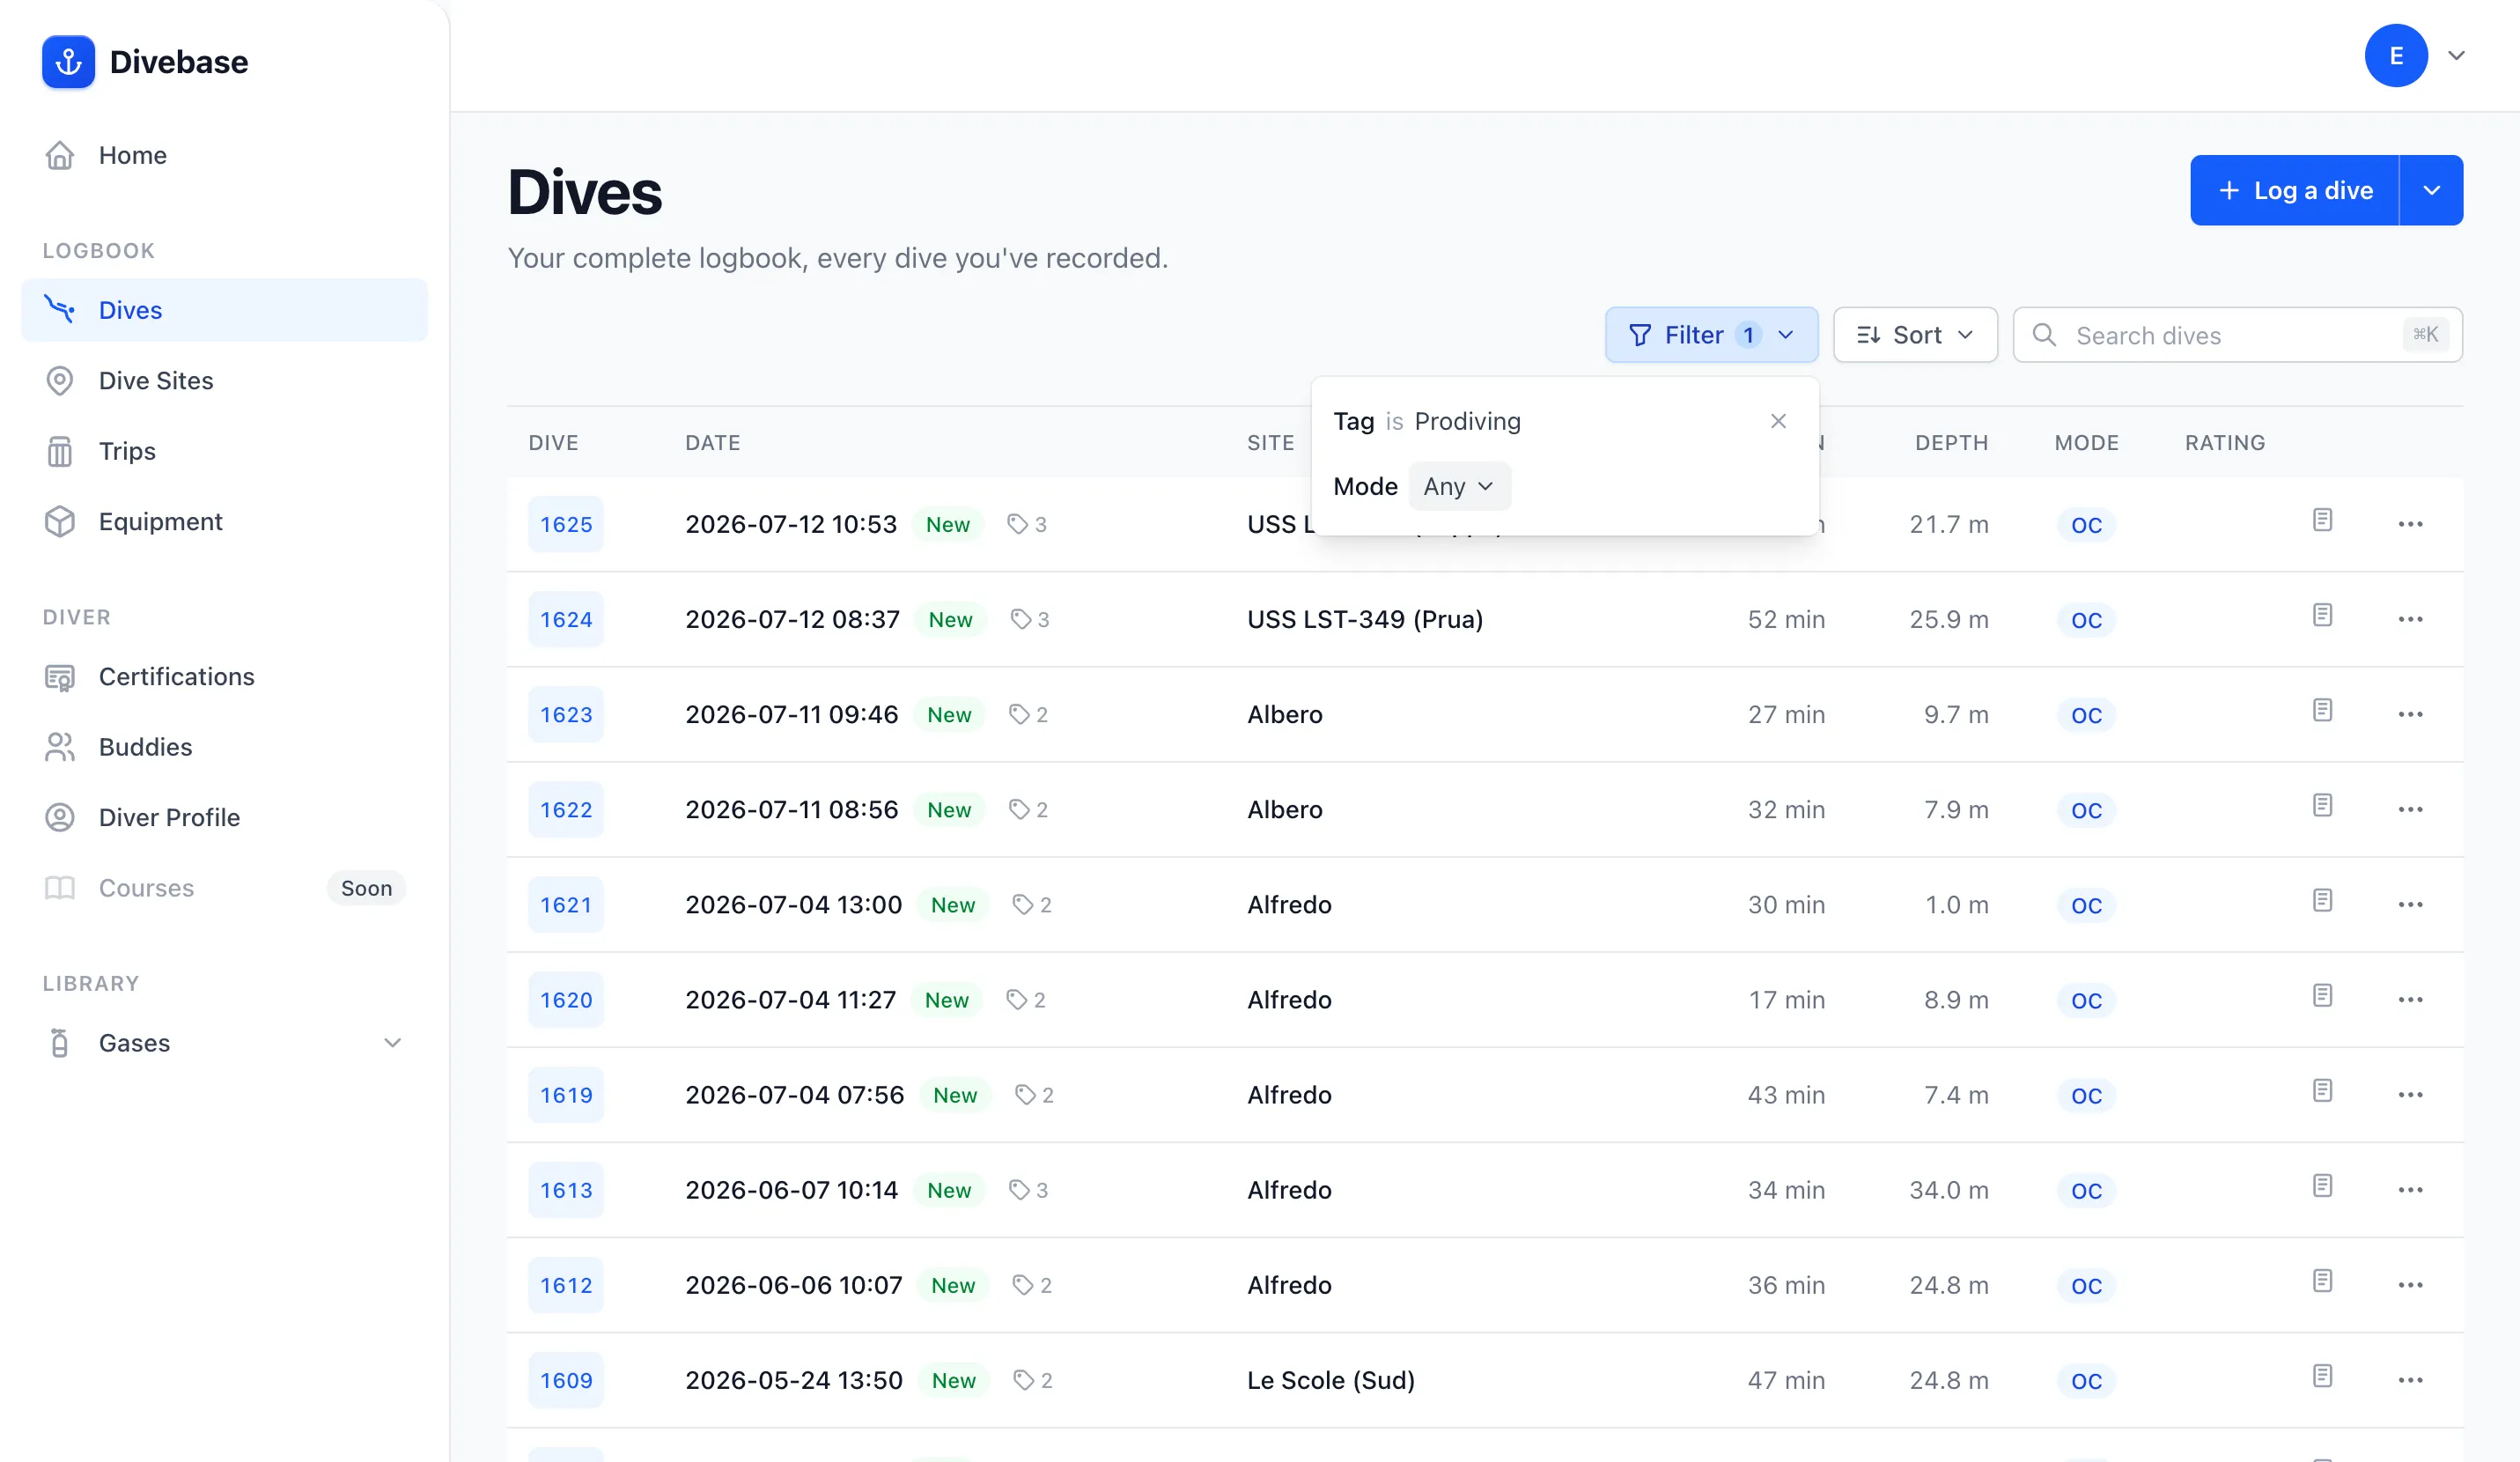Open dive number 1625
Viewport: 2520px width, 1462px height.
point(566,524)
